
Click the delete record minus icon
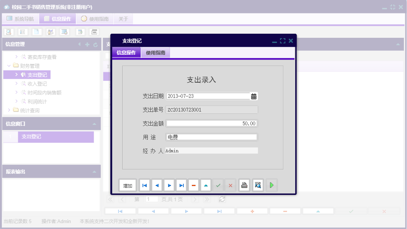click(x=194, y=185)
